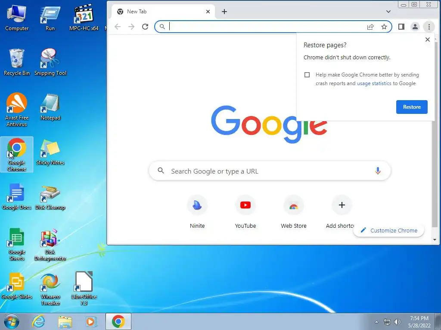Click the Search Google or type a URL box
This screenshot has height=330, width=441.
pyautogui.click(x=270, y=171)
